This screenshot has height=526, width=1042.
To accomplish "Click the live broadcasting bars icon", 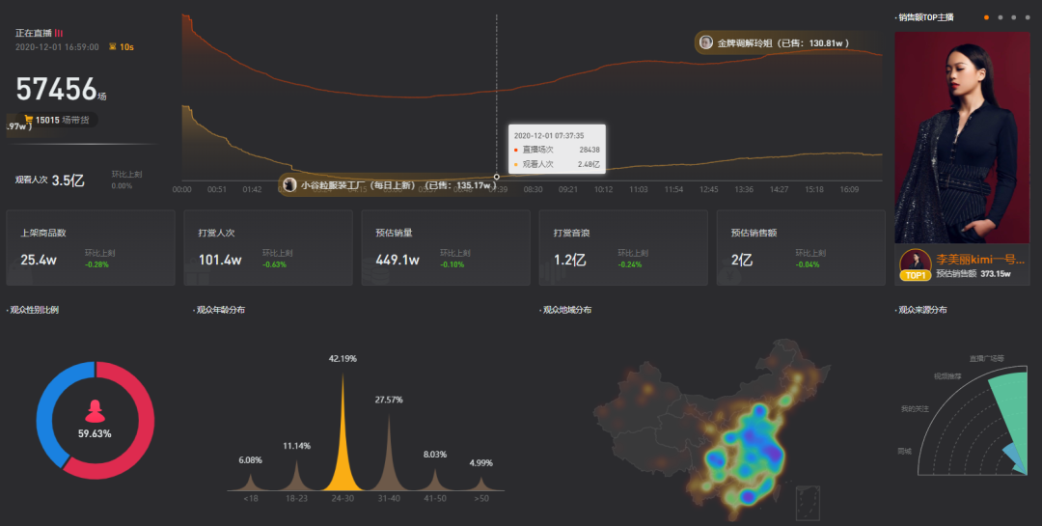I will [x=59, y=33].
